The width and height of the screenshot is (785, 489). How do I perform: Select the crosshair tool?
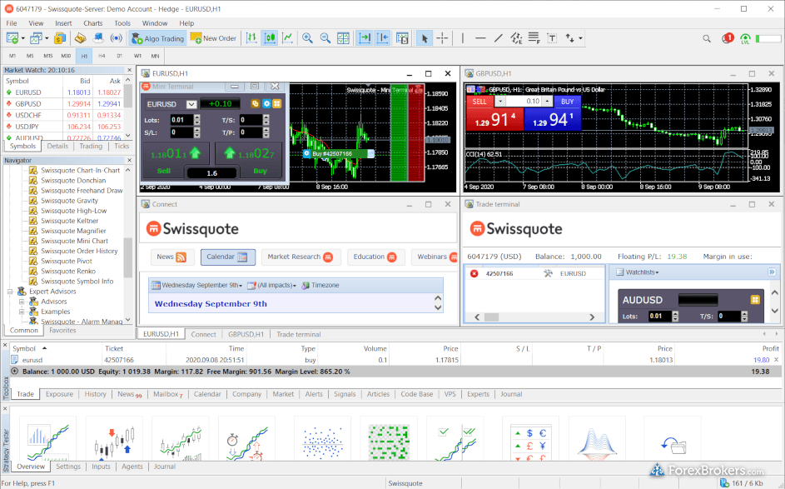tap(443, 38)
